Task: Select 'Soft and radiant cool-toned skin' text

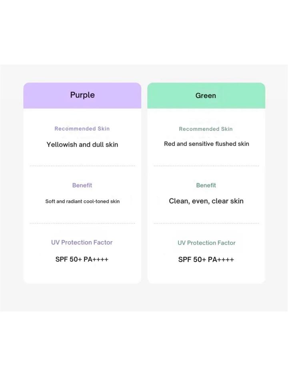Action: click(x=82, y=201)
